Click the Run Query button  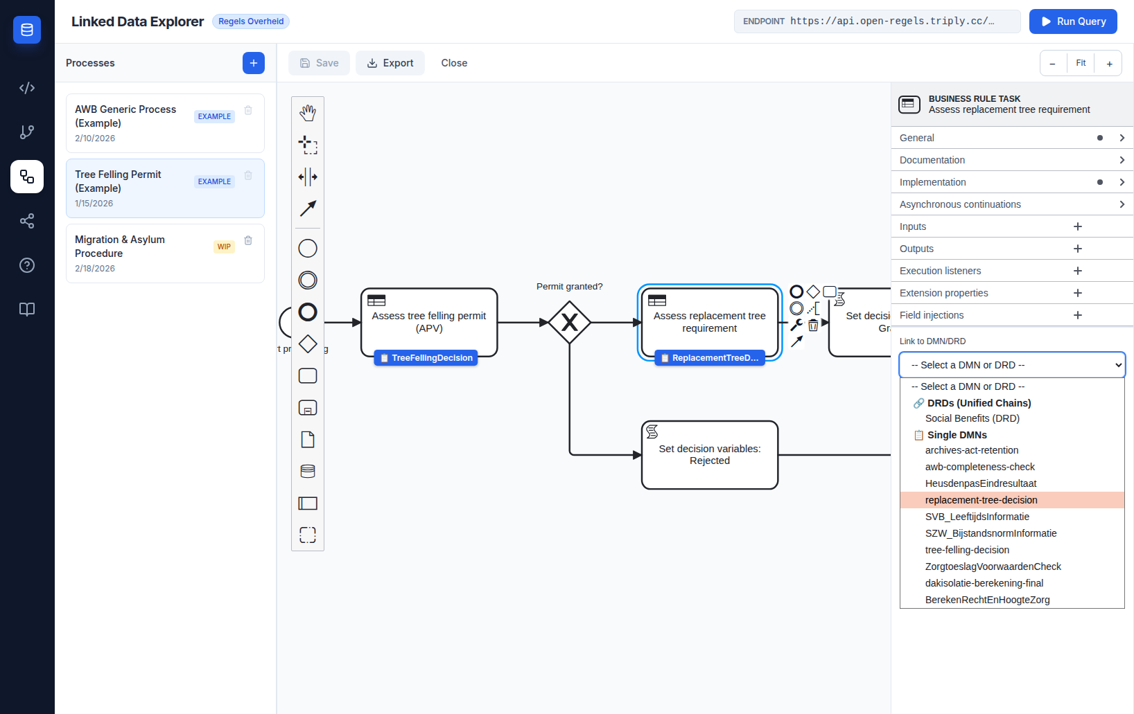point(1073,21)
